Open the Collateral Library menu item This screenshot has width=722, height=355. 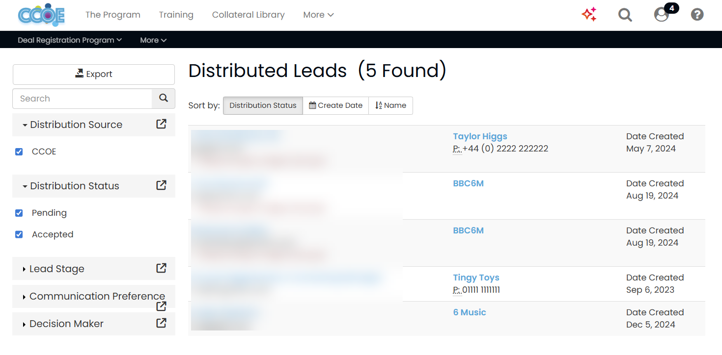coord(248,15)
